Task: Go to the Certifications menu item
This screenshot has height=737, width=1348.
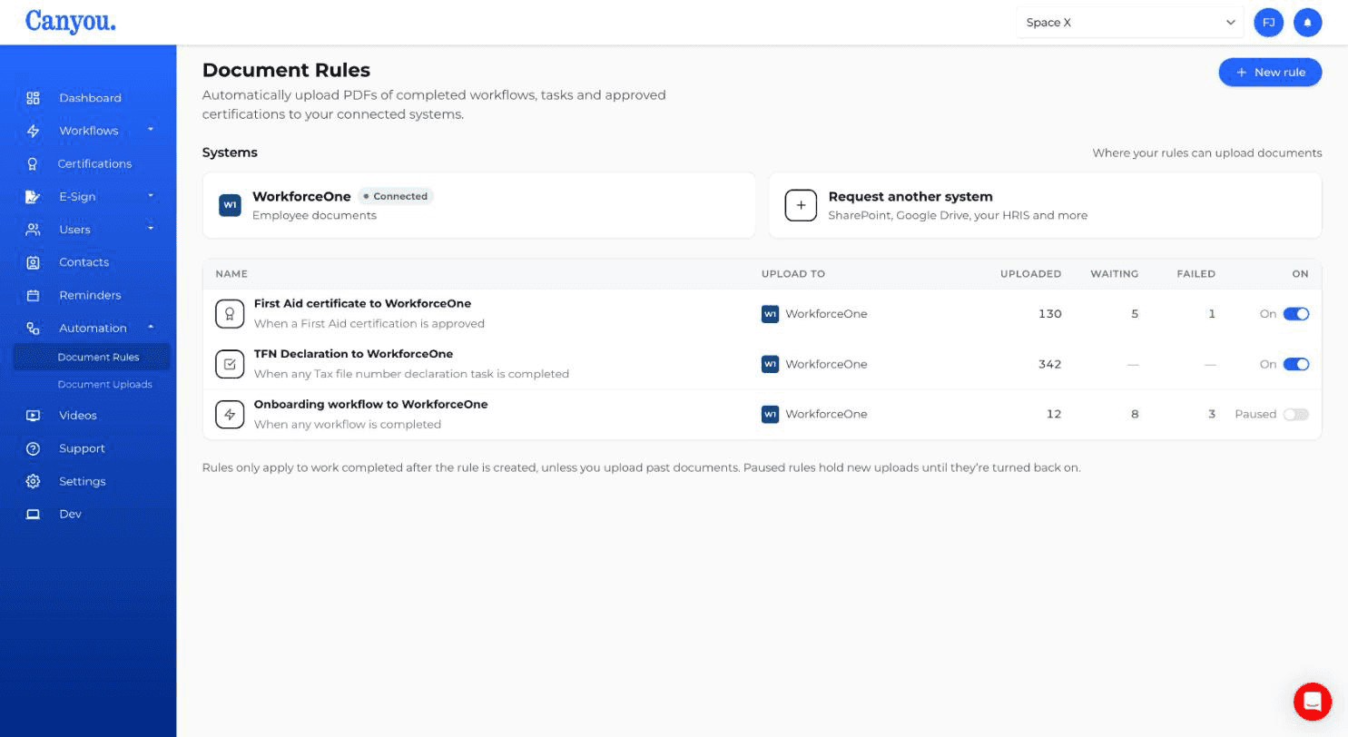Action: coord(94,163)
